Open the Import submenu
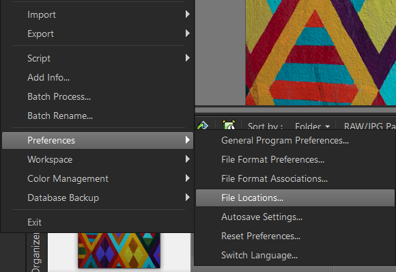The image size is (396, 272). 98,14
